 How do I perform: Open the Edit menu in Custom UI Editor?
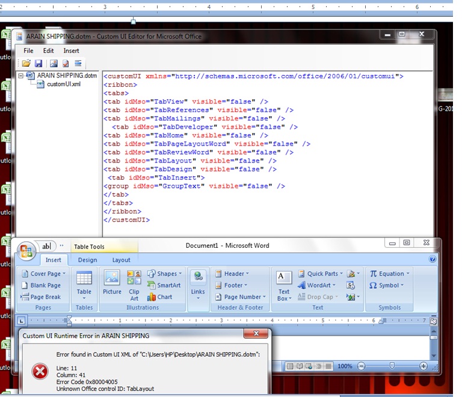pos(48,51)
